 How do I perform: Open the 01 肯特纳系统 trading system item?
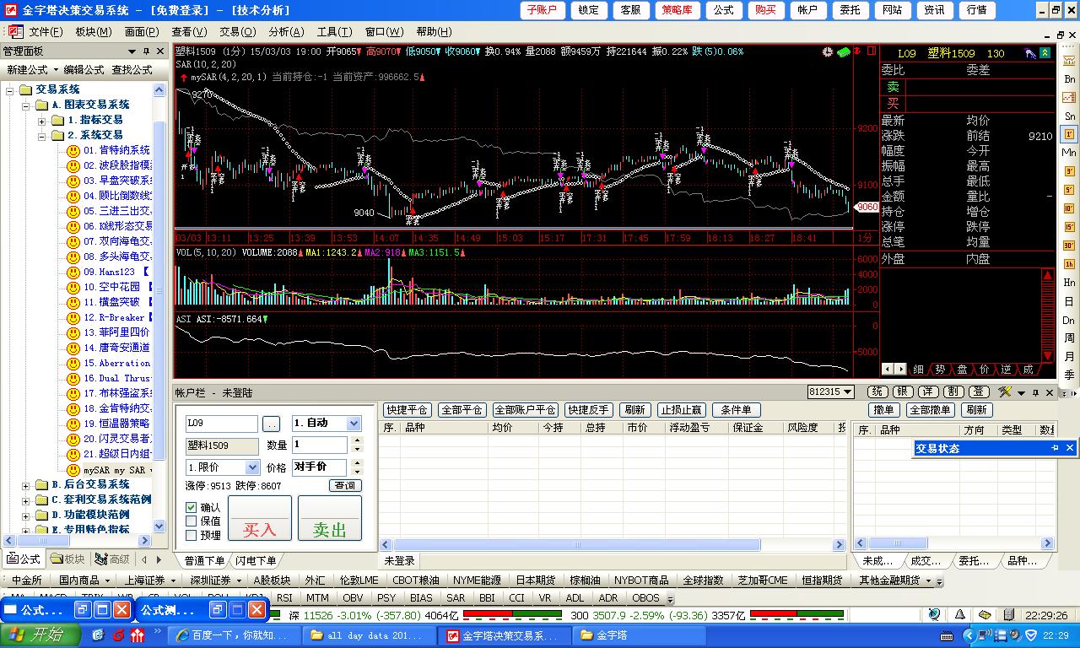point(116,150)
